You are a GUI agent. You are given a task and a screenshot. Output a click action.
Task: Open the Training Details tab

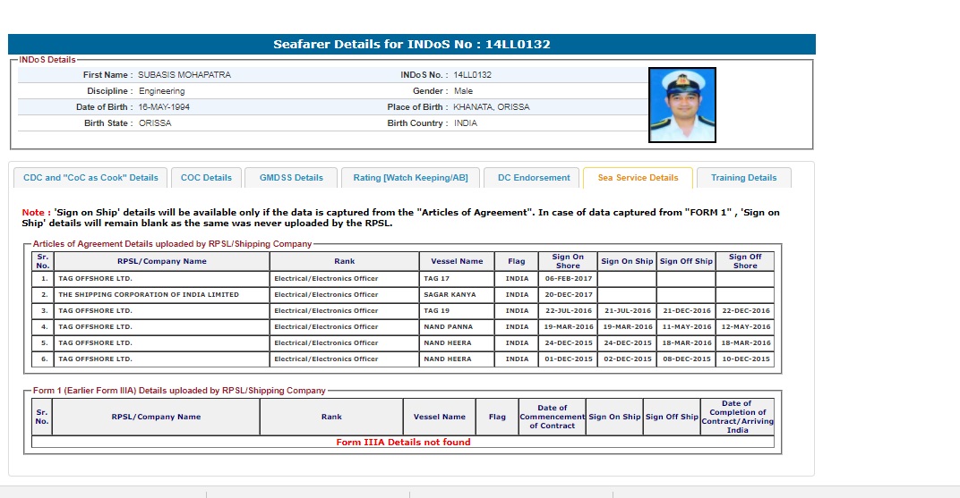(743, 178)
